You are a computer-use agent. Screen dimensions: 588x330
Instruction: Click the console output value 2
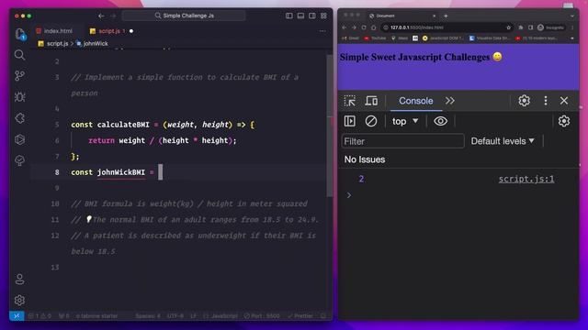coord(361,179)
